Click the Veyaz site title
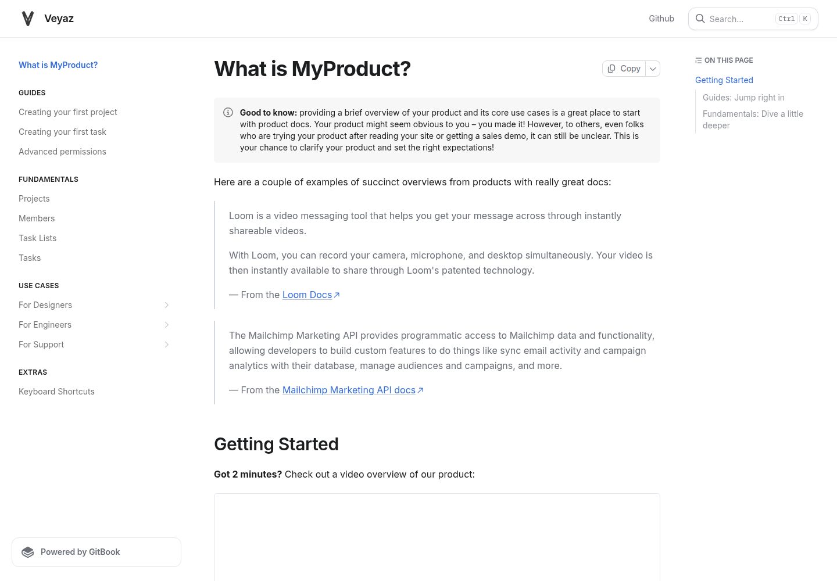Viewport: 837px width, 581px height. point(59,19)
